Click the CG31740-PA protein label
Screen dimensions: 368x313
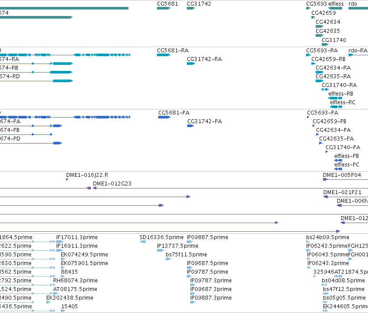pos(342,147)
